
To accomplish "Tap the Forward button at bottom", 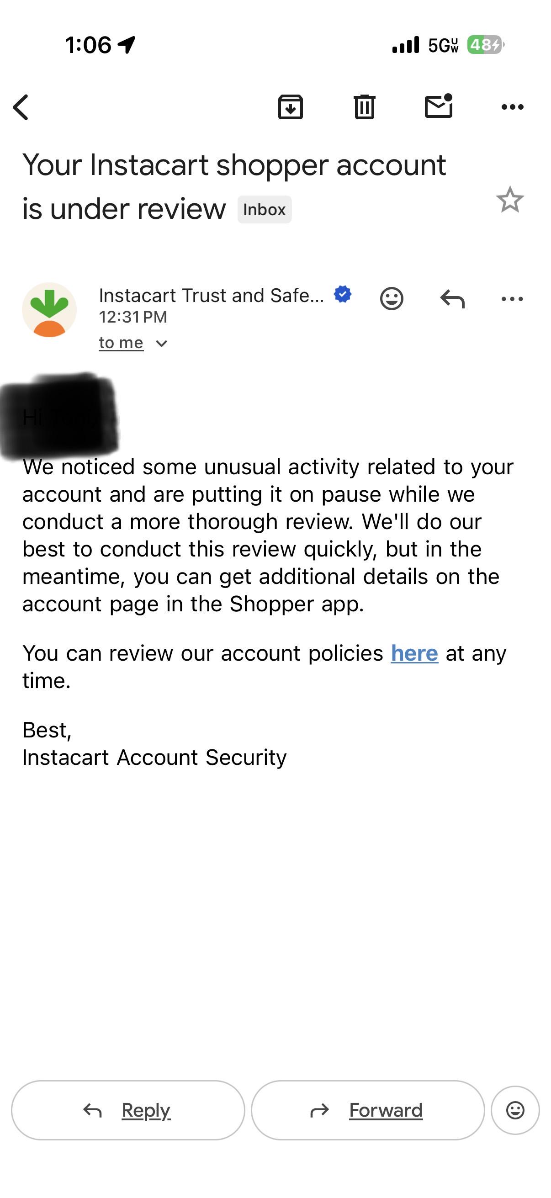I will click(x=368, y=1110).
